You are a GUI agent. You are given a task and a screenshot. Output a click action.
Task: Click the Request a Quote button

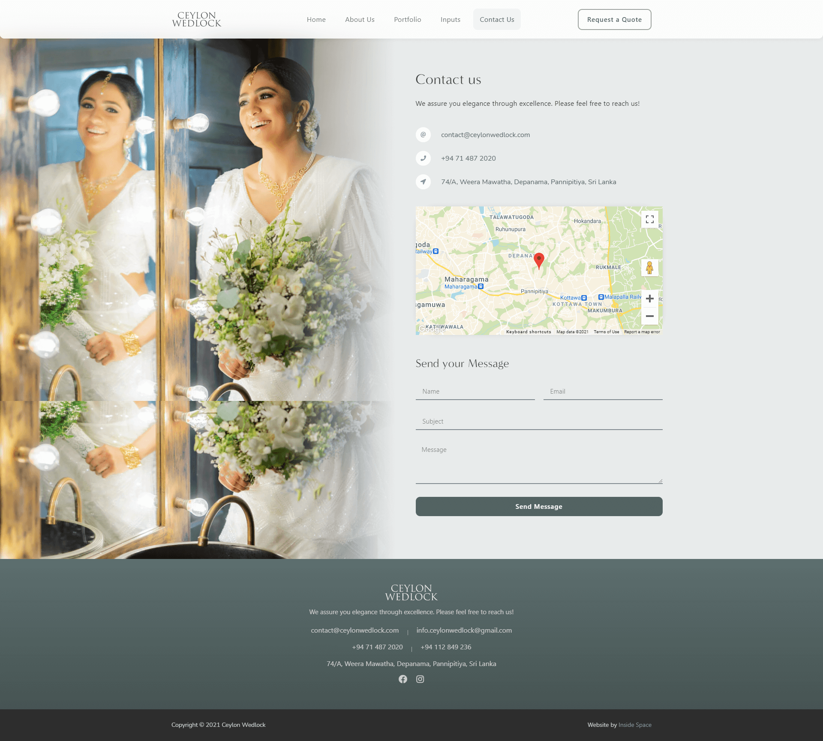pyautogui.click(x=614, y=18)
